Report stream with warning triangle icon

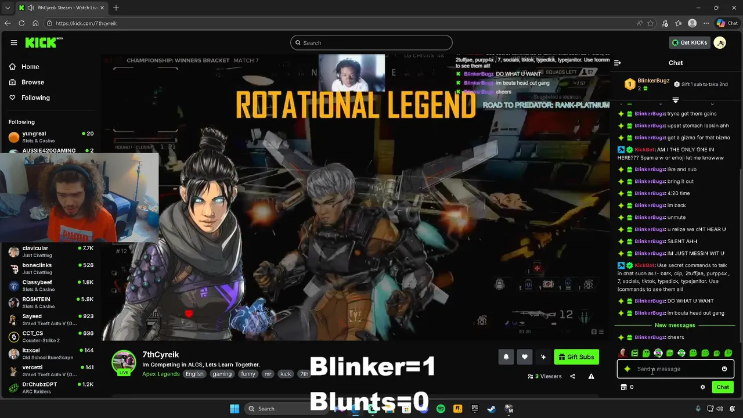[x=591, y=376]
